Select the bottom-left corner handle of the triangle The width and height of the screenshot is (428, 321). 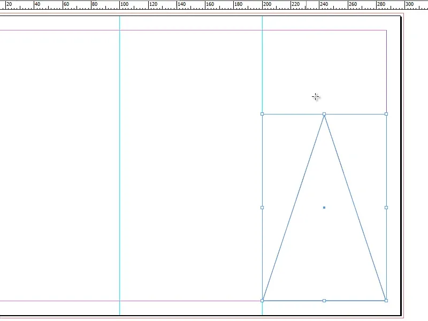(262, 301)
